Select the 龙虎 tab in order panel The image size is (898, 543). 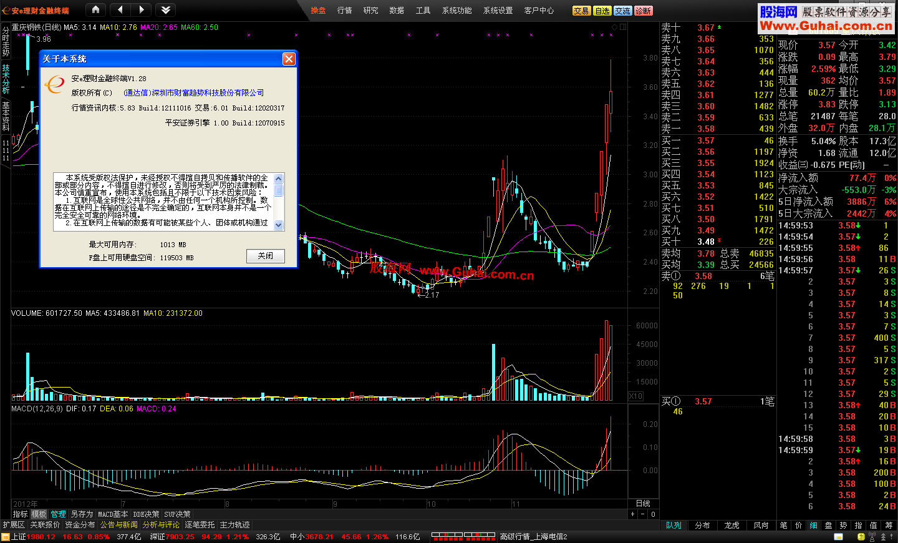tap(731, 526)
